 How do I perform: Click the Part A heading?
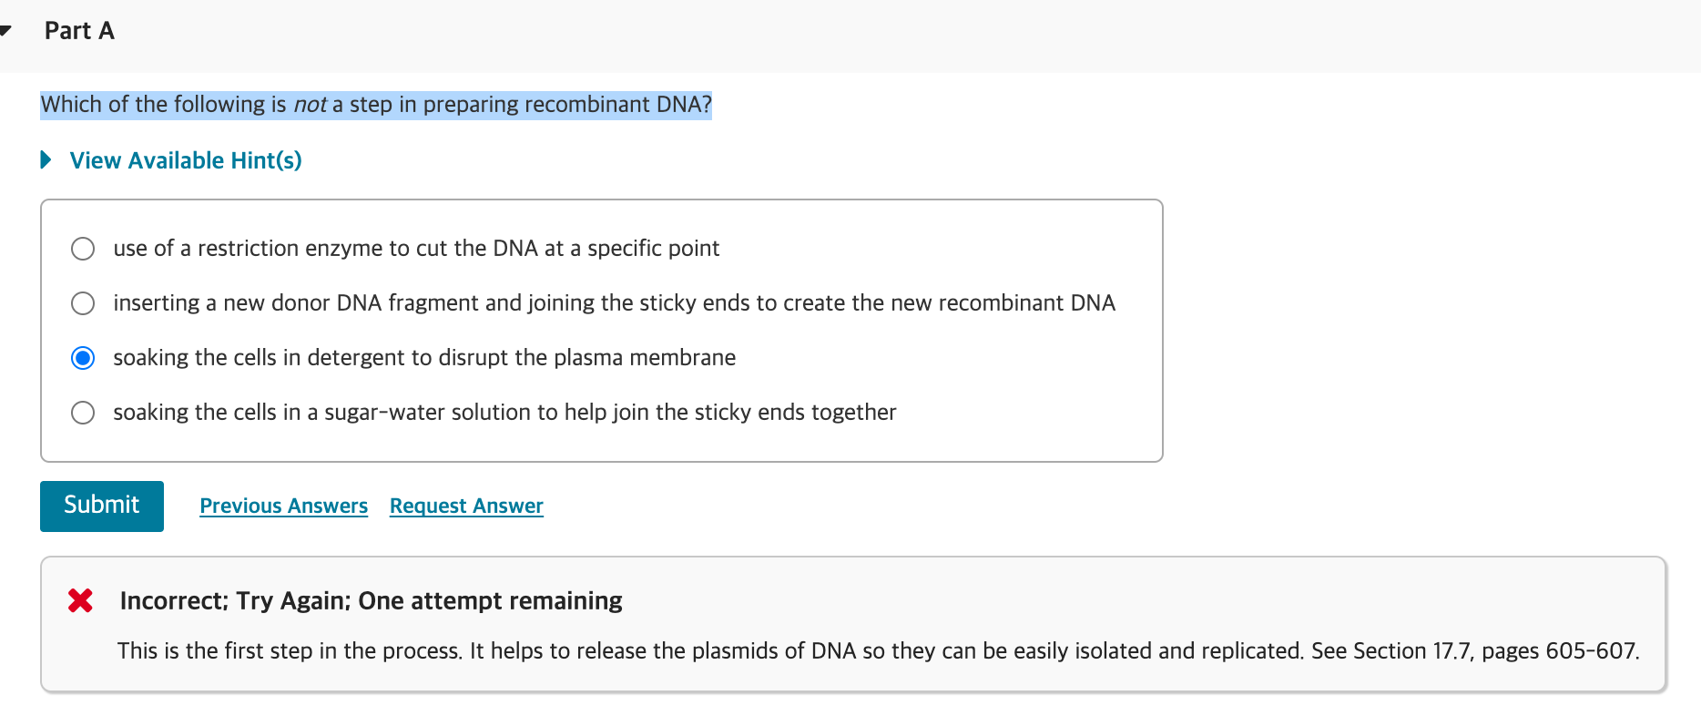click(x=79, y=31)
